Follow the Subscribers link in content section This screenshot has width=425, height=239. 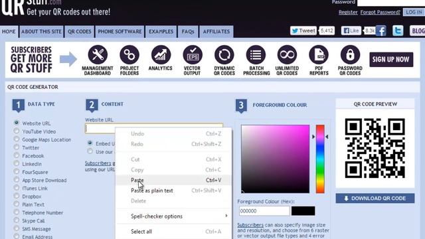[98, 163]
